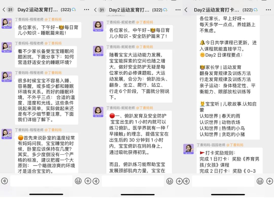Viewport: 274px width, 205px height.
Task: Go back from the 程程老师 chat screen
Action: point(4,10)
